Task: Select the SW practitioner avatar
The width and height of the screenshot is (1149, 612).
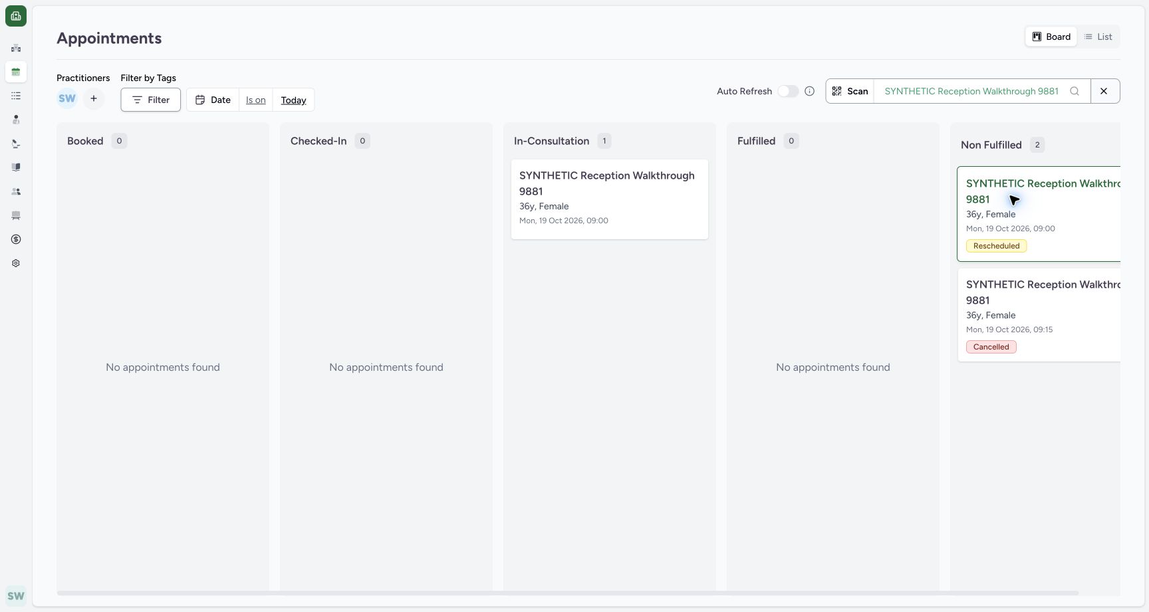Action: click(67, 98)
